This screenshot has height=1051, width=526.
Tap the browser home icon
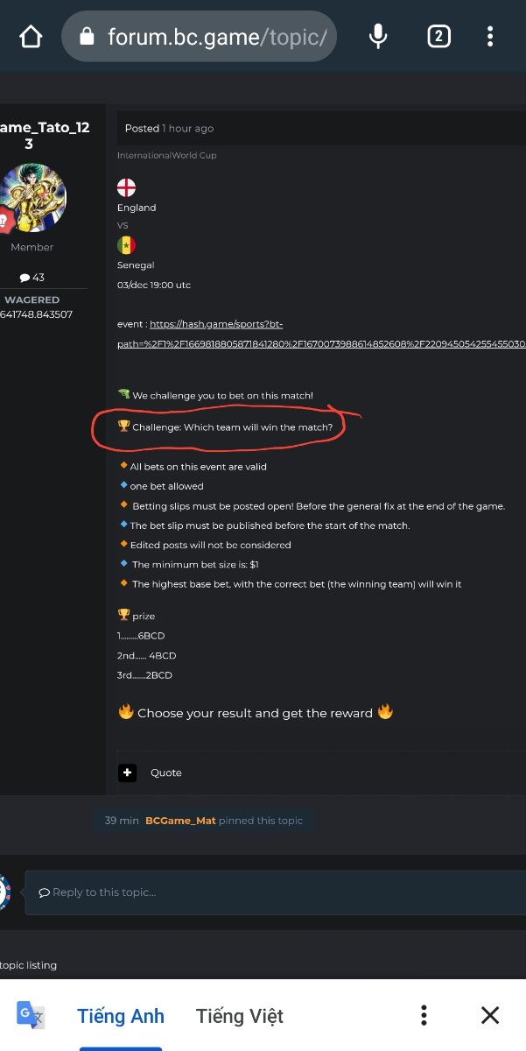click(x=31, y=37)
